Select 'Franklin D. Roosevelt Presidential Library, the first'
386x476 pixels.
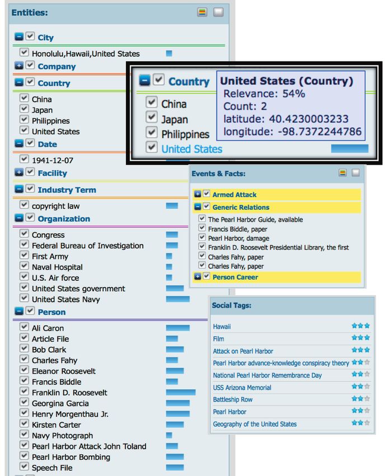[279, 248]
